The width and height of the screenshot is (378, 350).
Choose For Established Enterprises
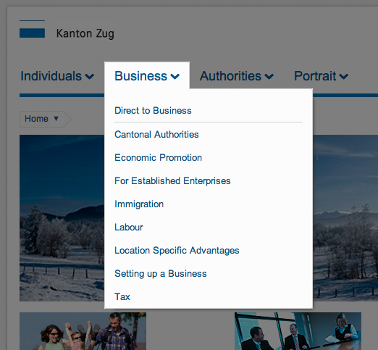tap(172, 181)
